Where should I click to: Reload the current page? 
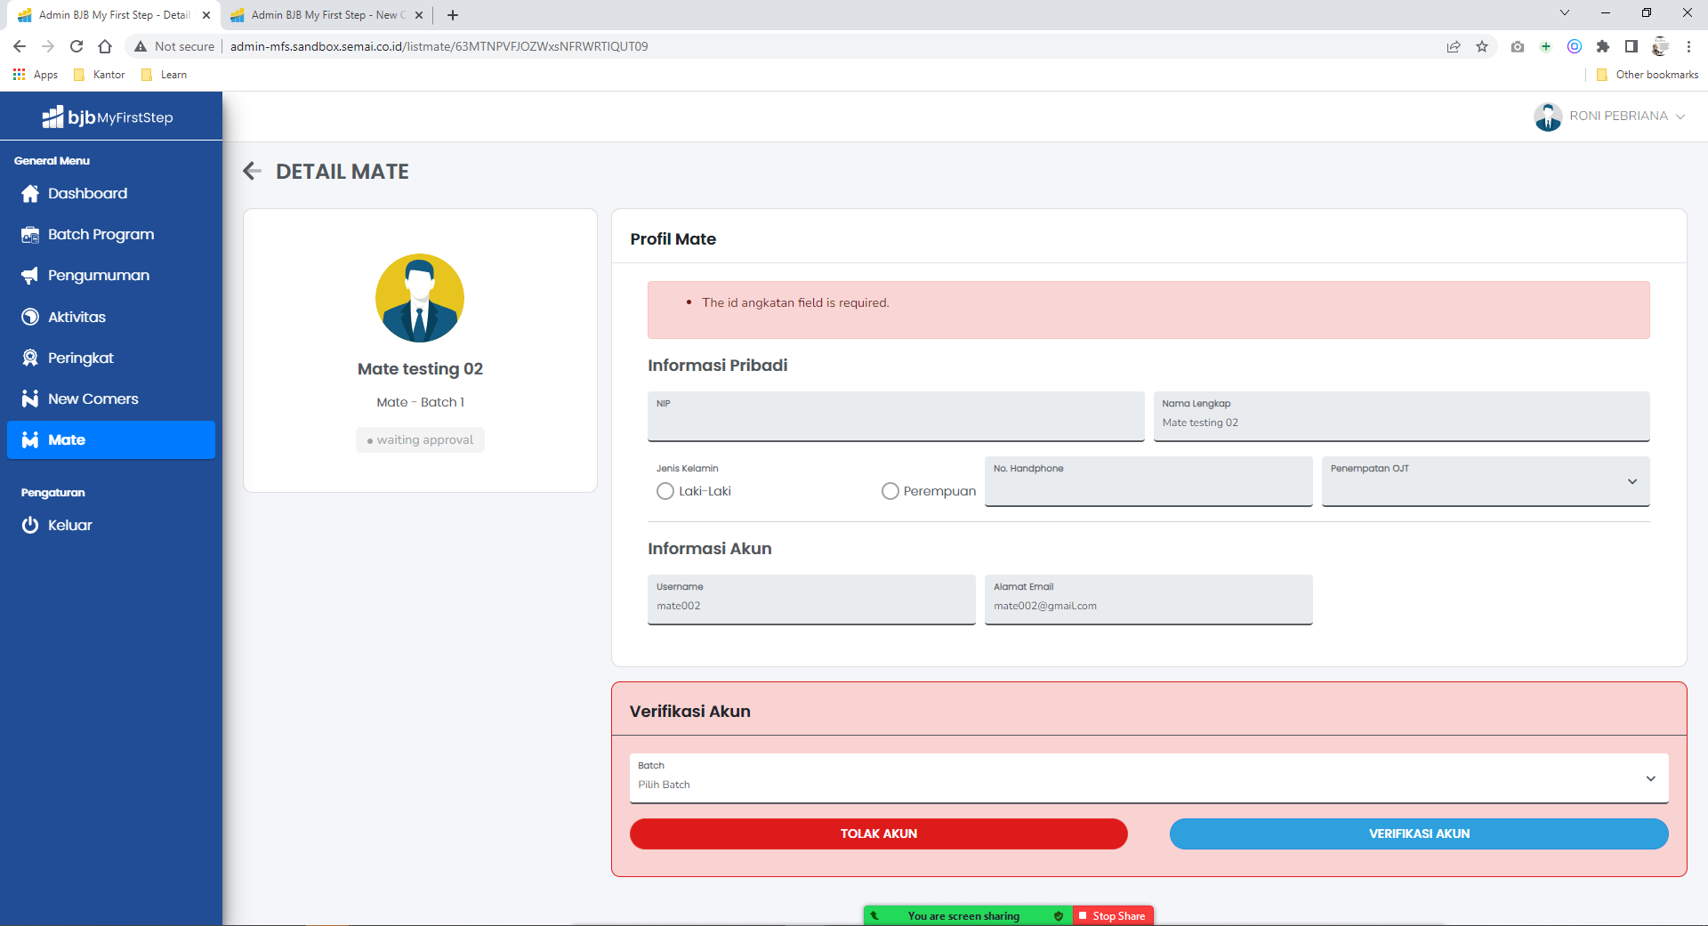(77, 46)
